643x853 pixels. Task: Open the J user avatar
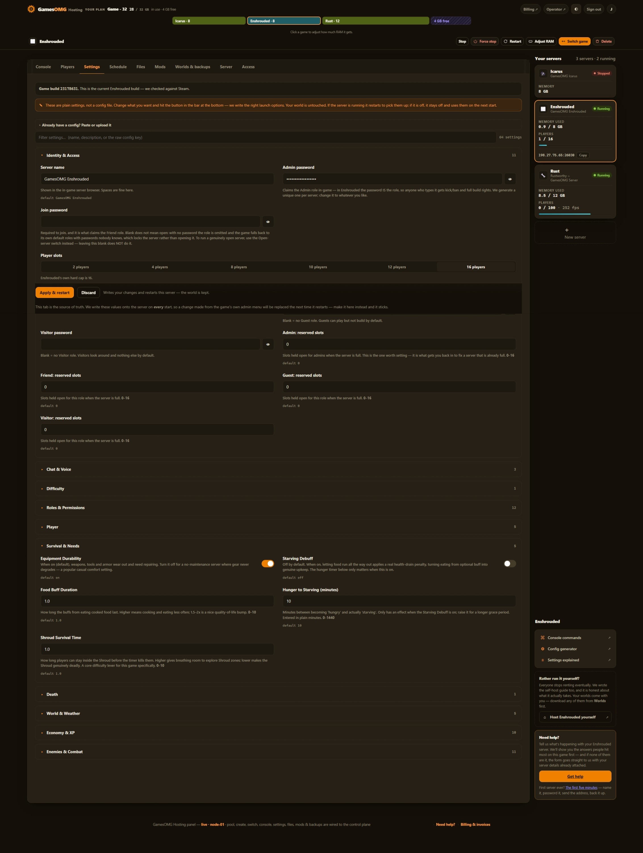611,9
